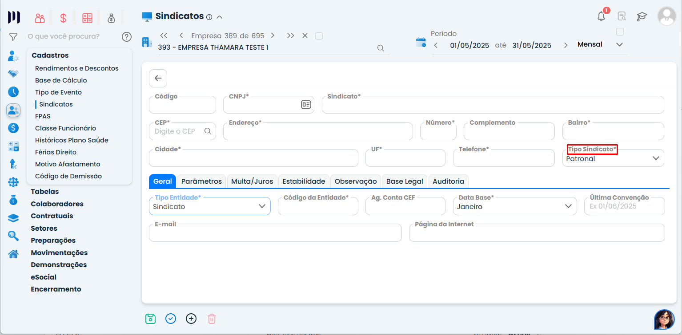This screenshot has width=682, height=335.
Task: Click the plus icon to add record
Action: 191,319
